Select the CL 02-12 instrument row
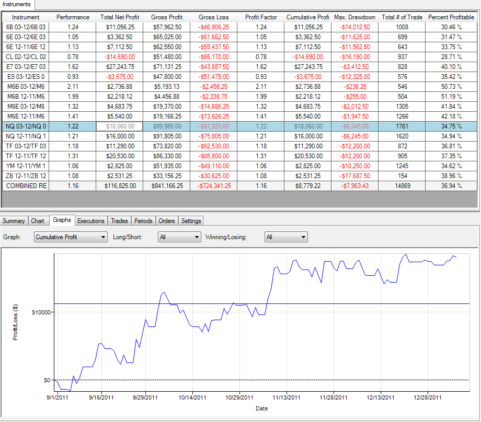481x422 pixels. pos(239,57)
